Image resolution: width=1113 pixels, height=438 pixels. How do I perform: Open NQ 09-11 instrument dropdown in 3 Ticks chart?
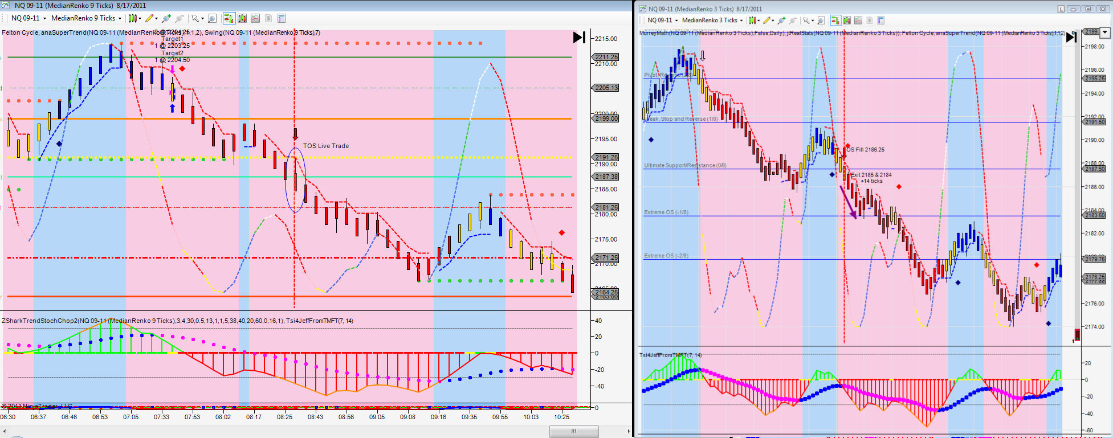point(663,21)
